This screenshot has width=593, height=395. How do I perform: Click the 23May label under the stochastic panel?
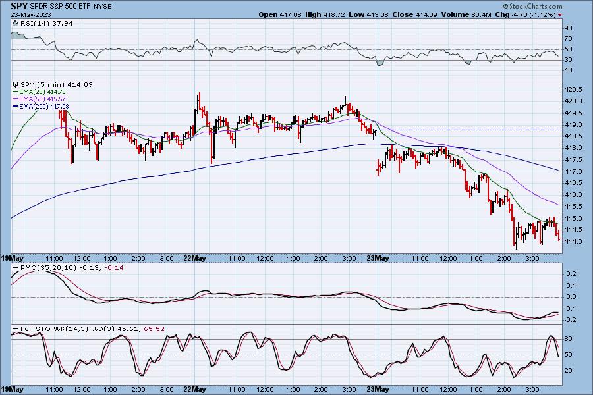pyautogui.click(x=378, y=389)
